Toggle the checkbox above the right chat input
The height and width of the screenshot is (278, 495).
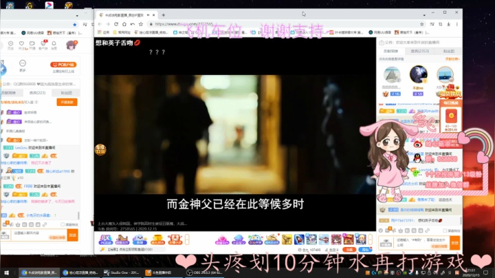point(445,231)
